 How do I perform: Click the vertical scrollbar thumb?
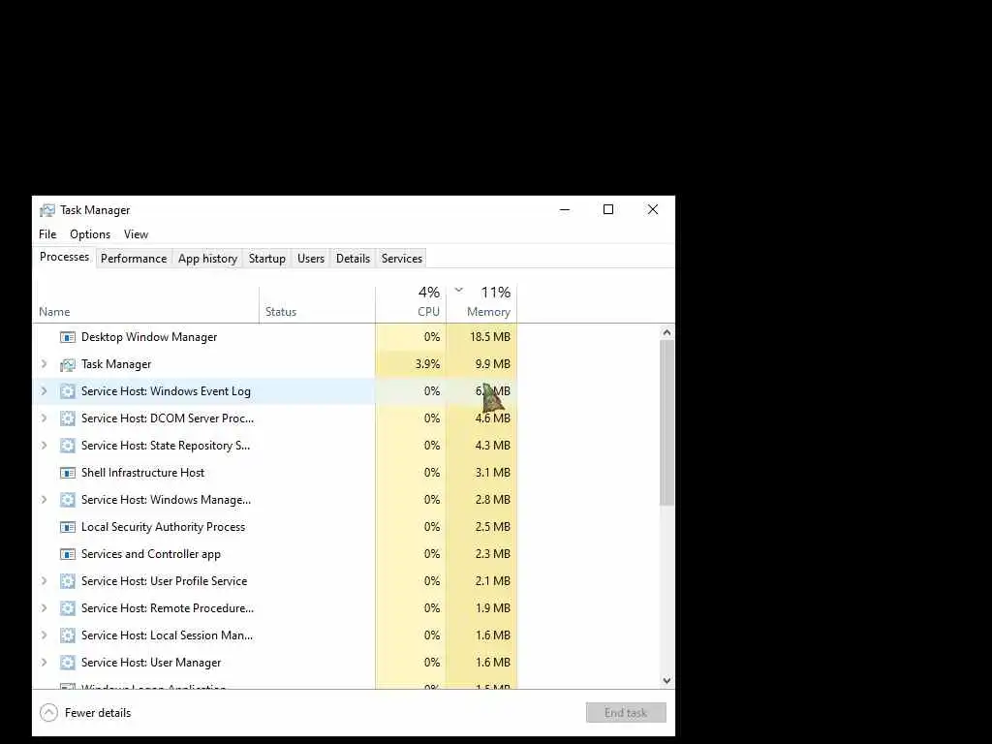click(666, 422)
